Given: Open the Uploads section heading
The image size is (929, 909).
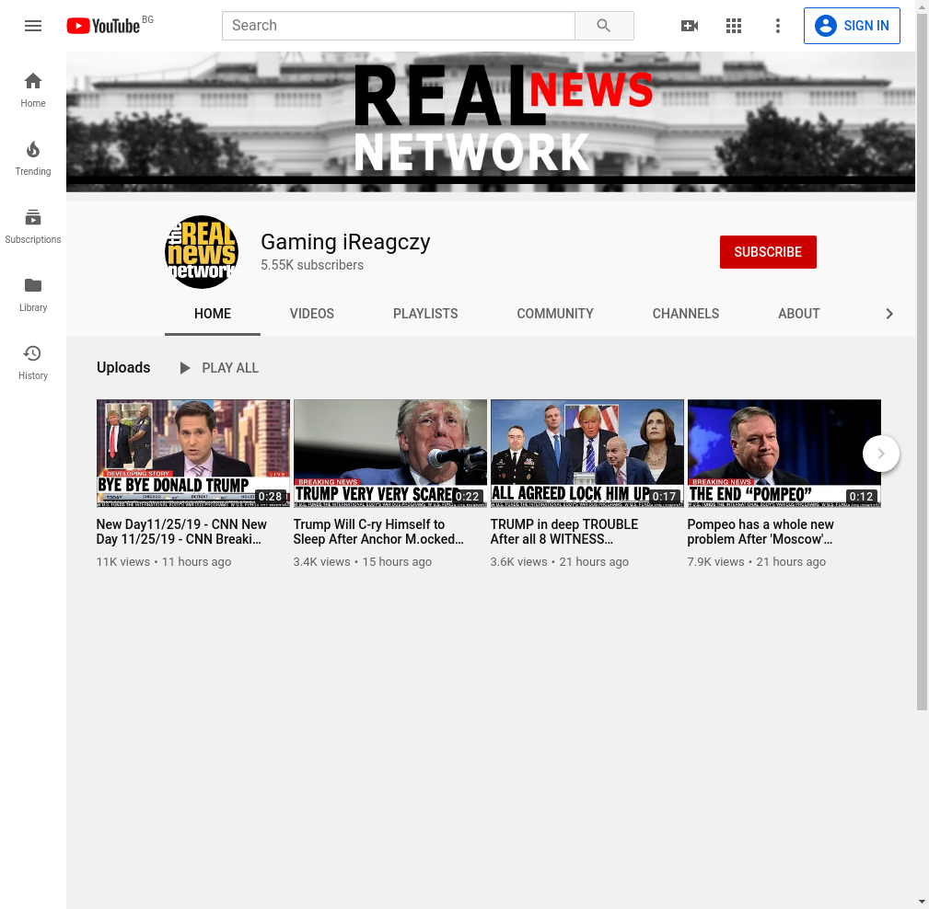Looking at the screenshot, I should (x=123, y=368).
